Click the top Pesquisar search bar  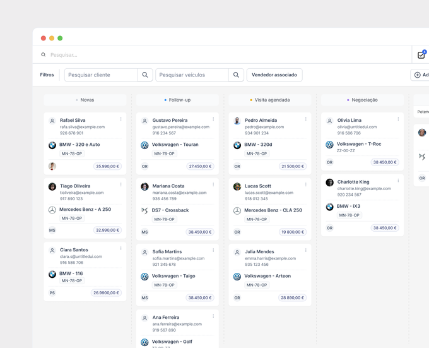(x=222, y=55)
